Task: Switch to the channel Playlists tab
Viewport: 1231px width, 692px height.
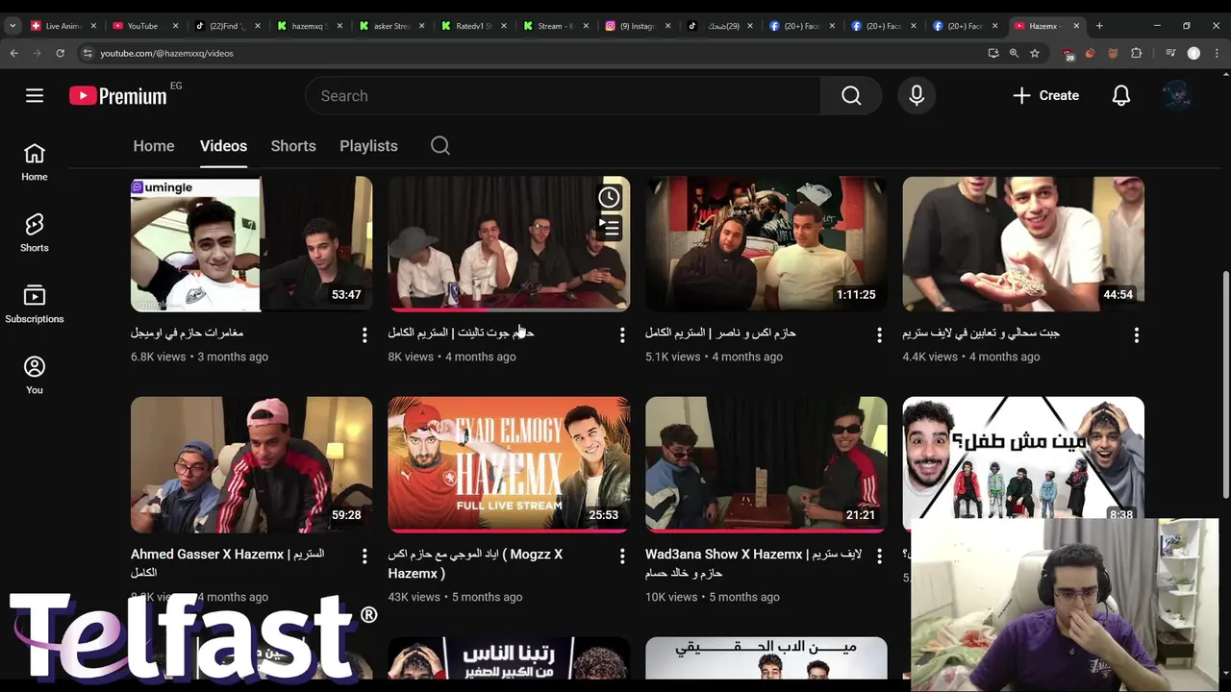Action: (368, 146)
